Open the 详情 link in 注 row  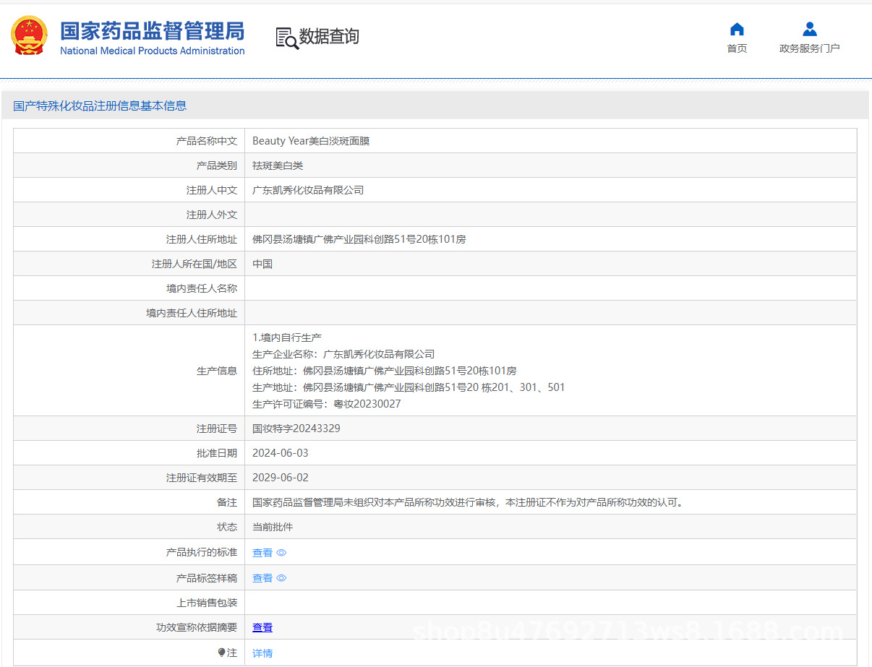click(262, 653)
